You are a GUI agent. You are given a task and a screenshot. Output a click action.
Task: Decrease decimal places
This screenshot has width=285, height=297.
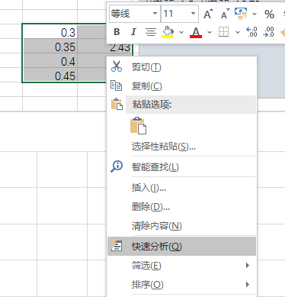pos(268,32)
